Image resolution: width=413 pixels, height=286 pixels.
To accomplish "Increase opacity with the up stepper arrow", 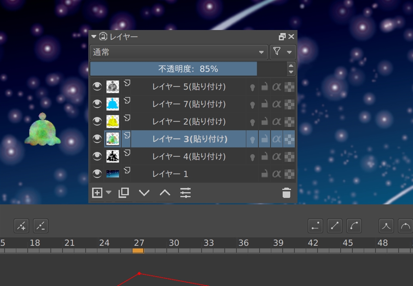I will [291, 66].
